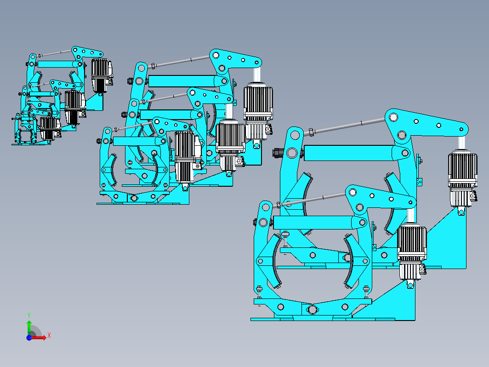Click the blue Z axis ball of triad
This screenshot has height=367, width=489.
tap(29, 338)
